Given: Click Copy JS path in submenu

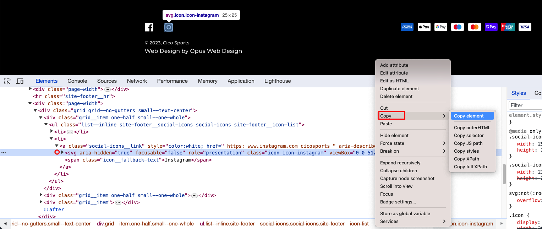Looking at the screenshot, I should [x=472, y=143].
